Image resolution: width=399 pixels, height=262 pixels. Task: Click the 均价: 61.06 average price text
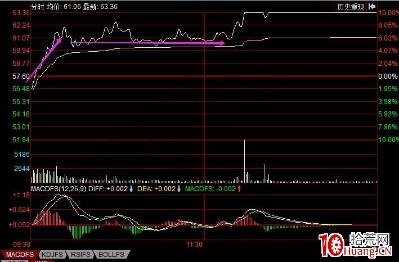(x=64, y=7)
